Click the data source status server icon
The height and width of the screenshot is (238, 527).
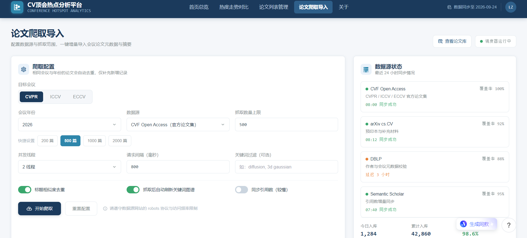pos(366,69)
